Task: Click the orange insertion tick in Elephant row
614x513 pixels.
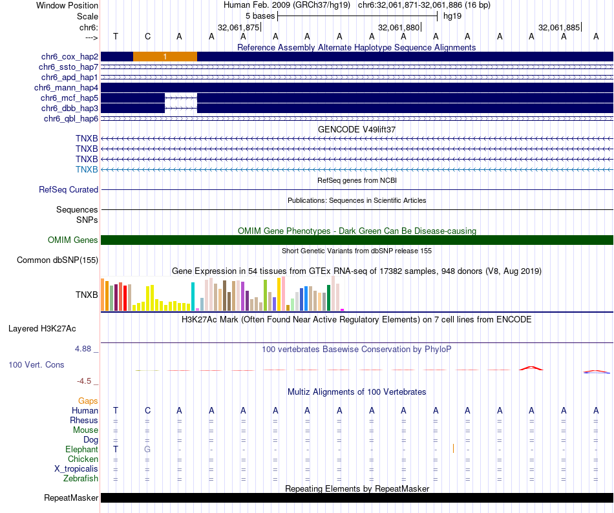Action: pyautogui.click(x=453, y=448)
